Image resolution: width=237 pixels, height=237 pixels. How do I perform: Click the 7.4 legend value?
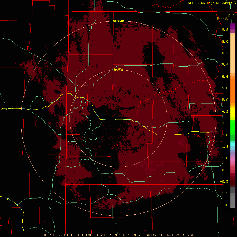click(225, 65)
